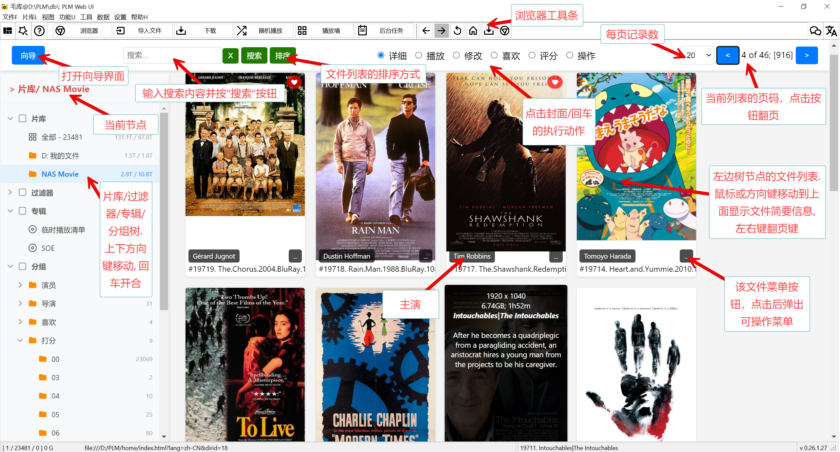Open the chat feedback icon
The width and height of the screenshot is (840, 452).
(815, 31)
